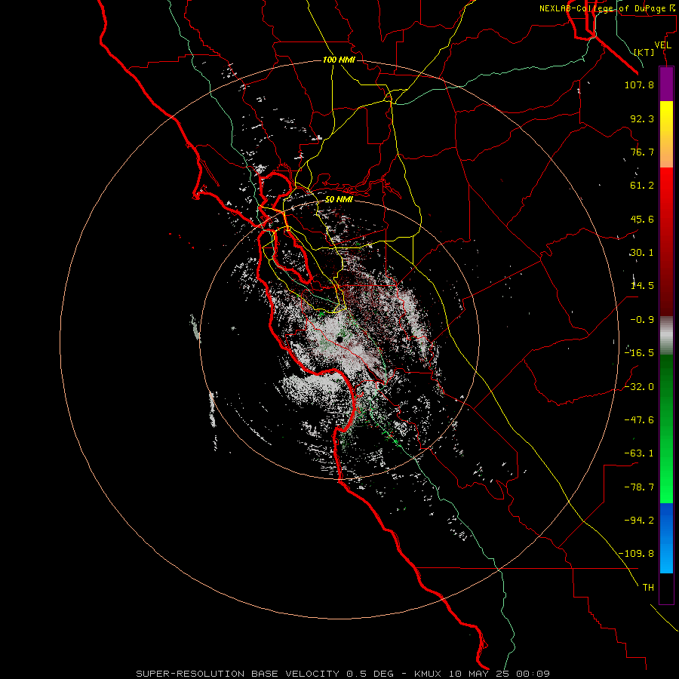The height and width of the screenshot is (679, 679).
Task: Click the -47.6 velocity scale value
Action: point(639,420)
